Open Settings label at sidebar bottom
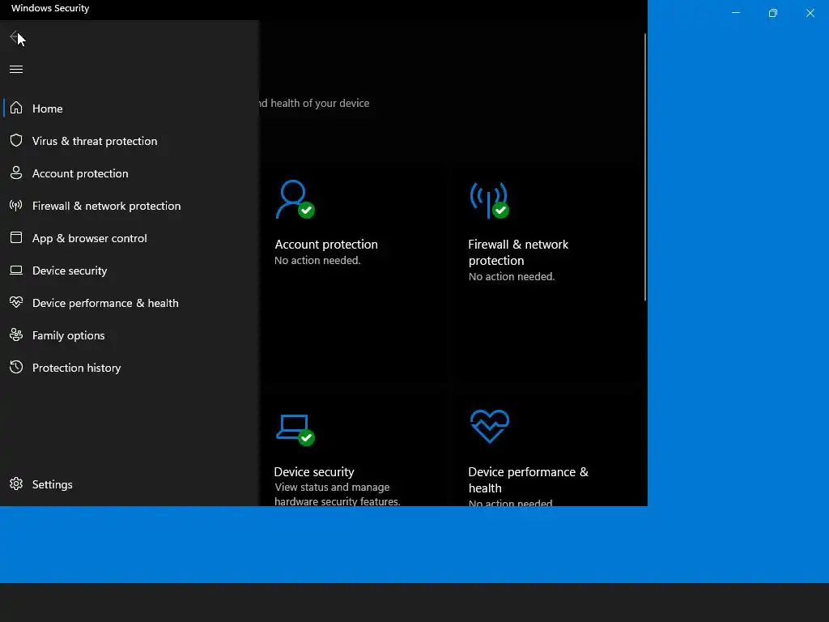The image size is (829, 622). (x=53, y=484)
